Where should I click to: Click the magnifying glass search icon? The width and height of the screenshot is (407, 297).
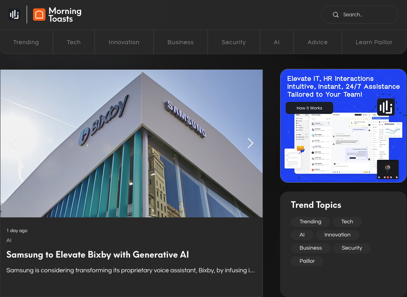coord(336,15)
